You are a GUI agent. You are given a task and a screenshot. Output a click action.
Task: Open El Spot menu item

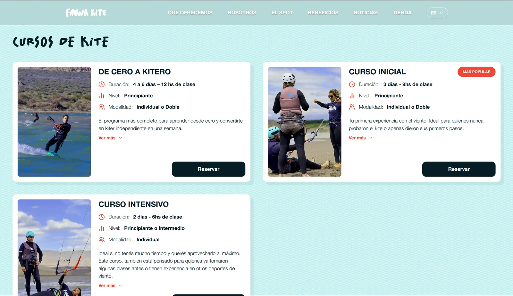point(282,12)
